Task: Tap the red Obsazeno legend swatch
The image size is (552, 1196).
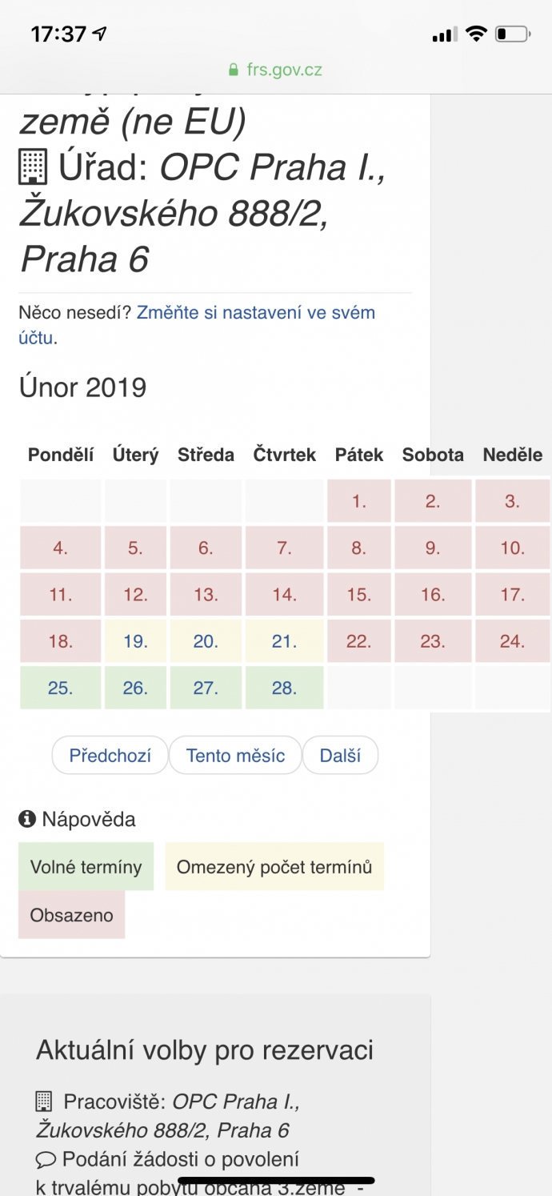Action: pyautogui.click(x=72, y=915)
